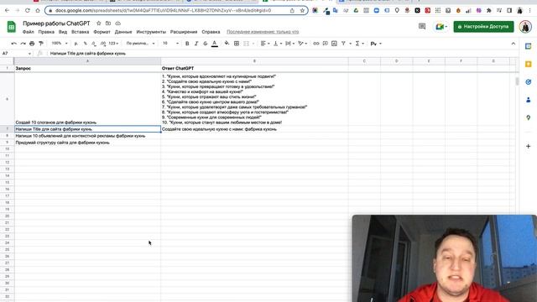Open the fill color picker

coord(227,44)
